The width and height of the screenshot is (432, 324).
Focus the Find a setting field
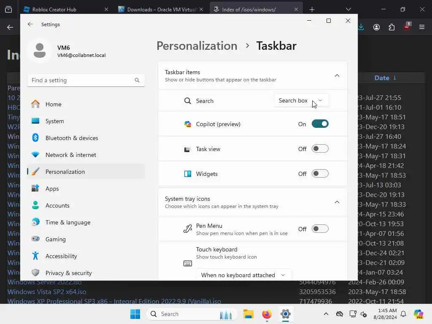pos(86,80)
